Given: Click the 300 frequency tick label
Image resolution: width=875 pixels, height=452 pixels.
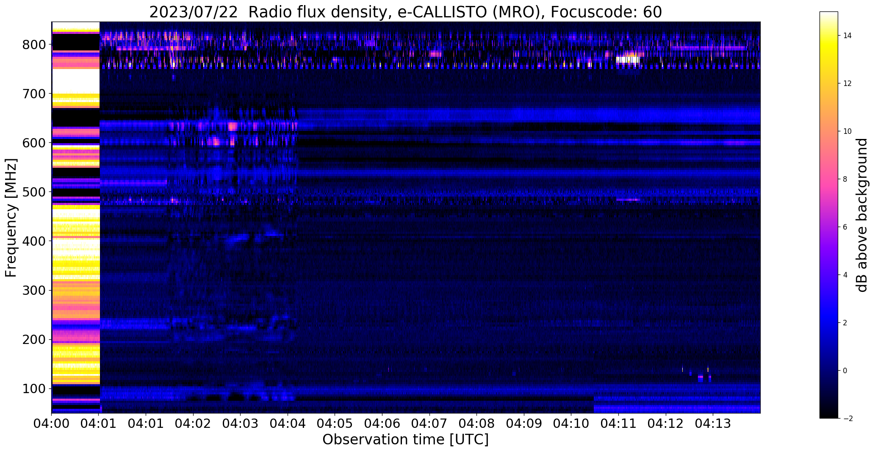Looking at the screenshot, I should pos(34,290).
